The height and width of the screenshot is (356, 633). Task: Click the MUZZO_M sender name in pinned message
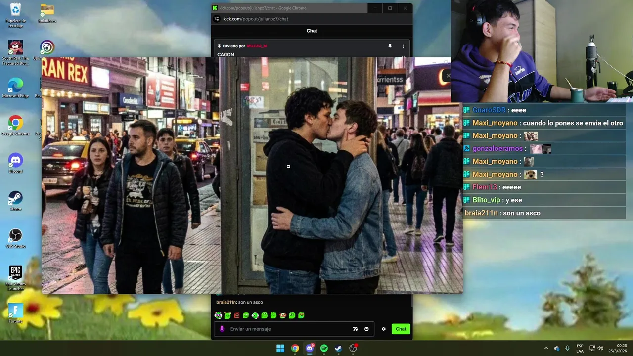tap(257, 46)
